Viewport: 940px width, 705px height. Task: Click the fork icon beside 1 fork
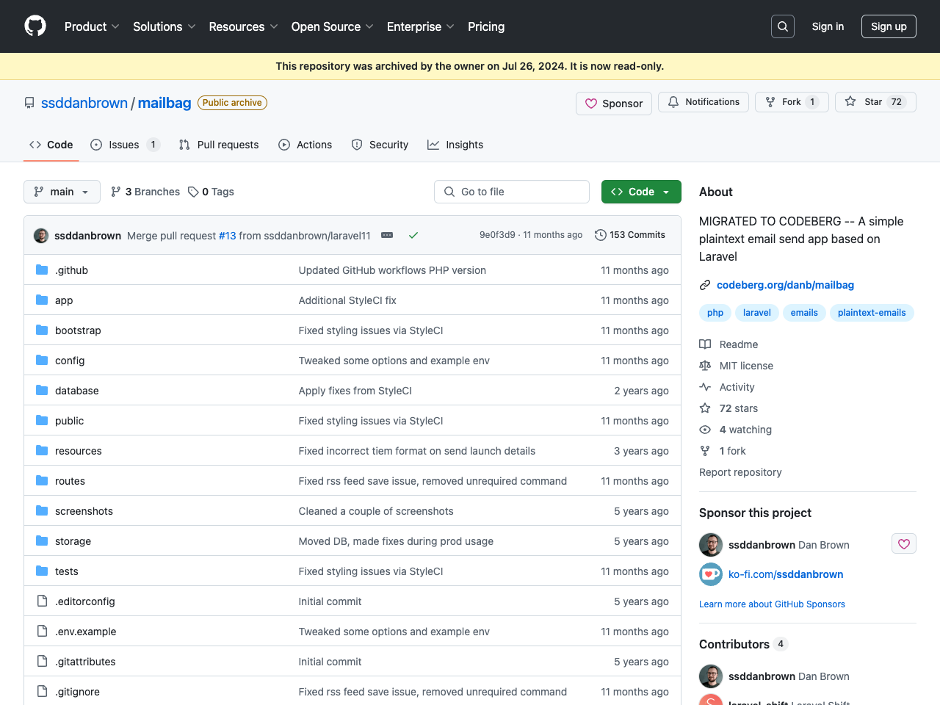pos(705,451)
